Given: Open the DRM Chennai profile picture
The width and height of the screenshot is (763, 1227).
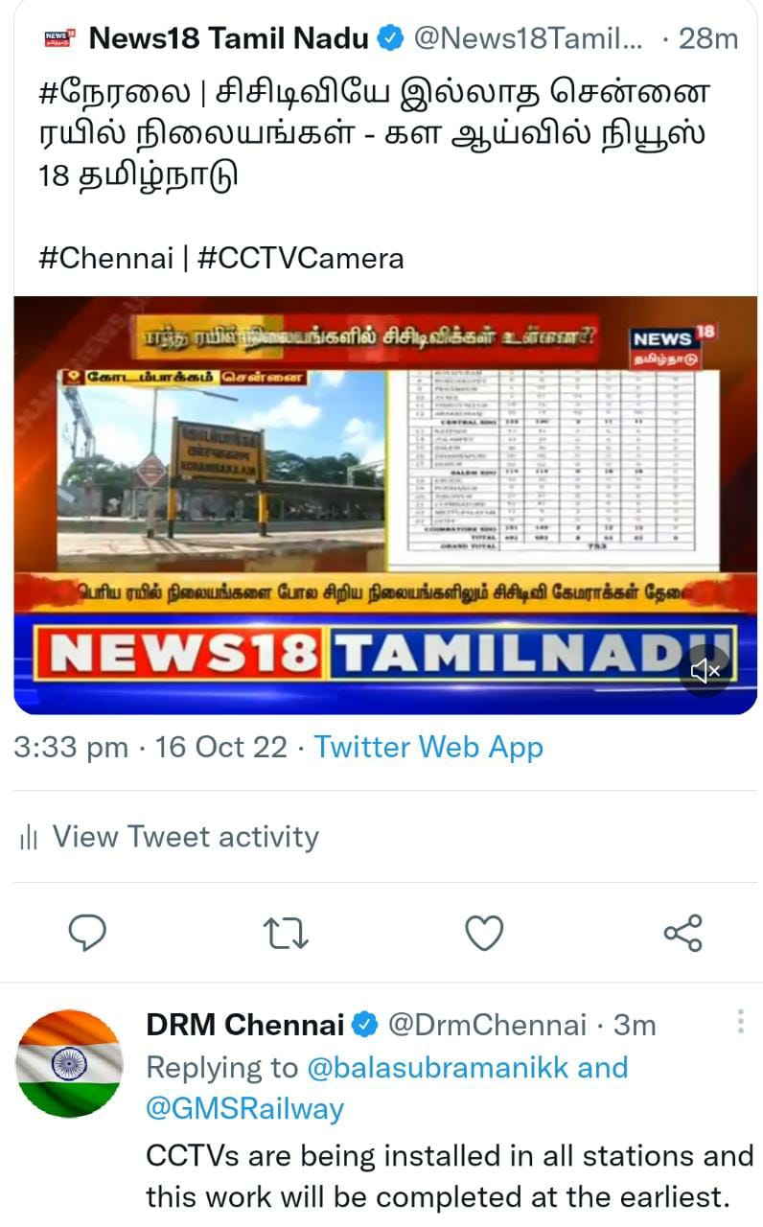Looking at the screenshot, I should [69, 1063].
